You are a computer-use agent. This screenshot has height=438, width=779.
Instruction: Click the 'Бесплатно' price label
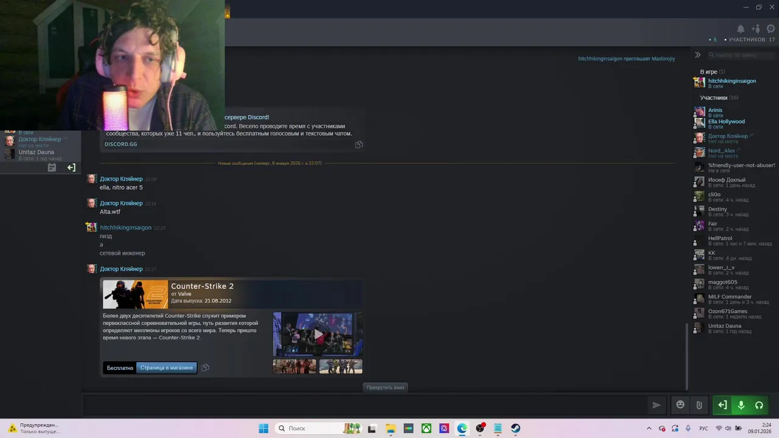[x=120, y=367]
